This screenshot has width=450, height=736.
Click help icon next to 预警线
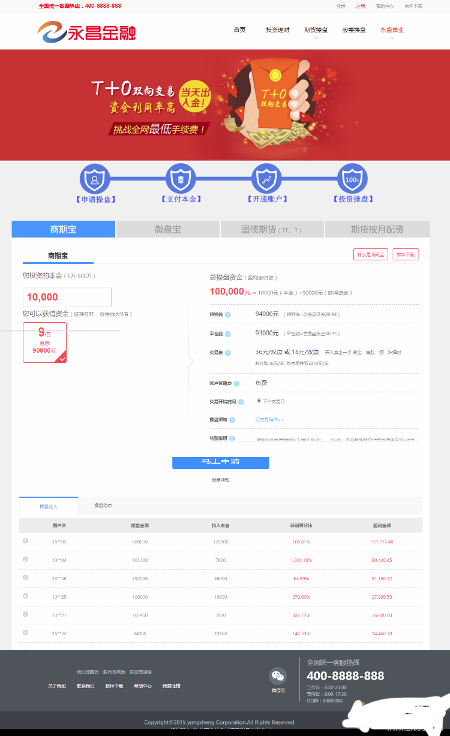228,314
